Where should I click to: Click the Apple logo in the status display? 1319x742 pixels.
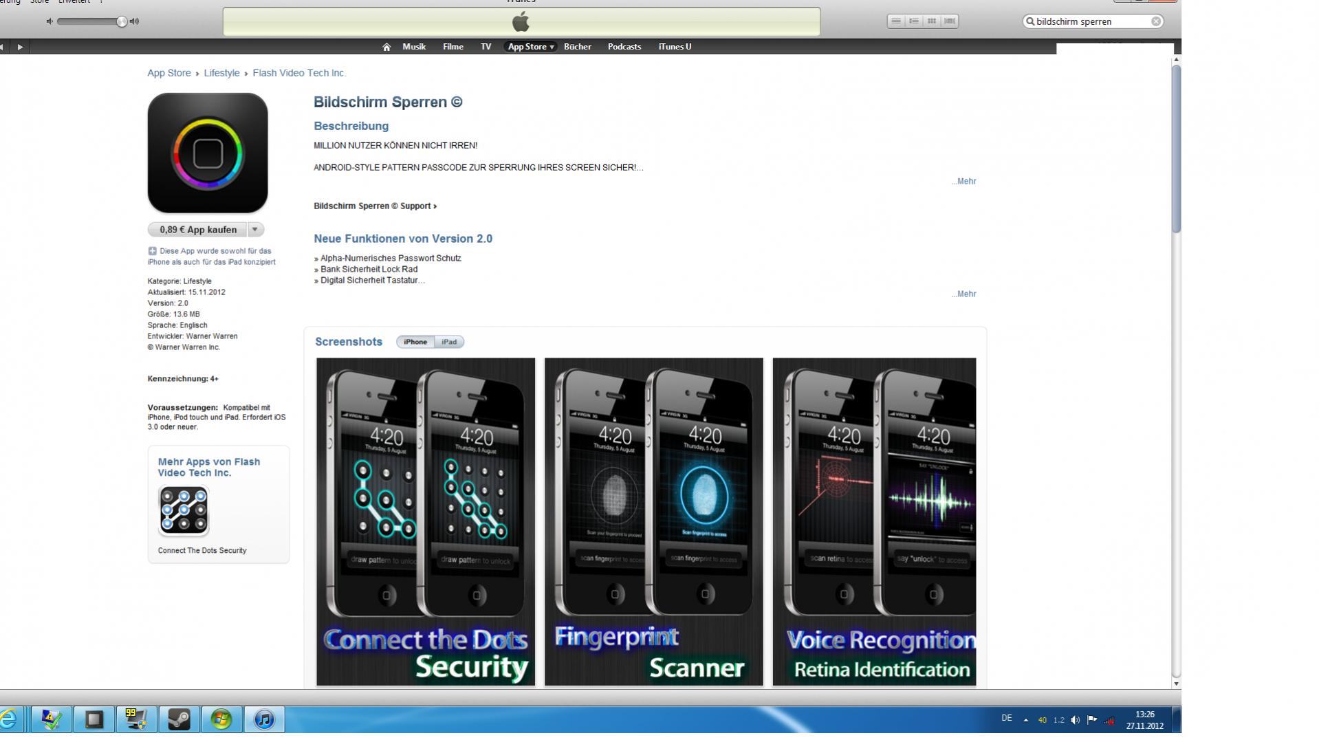pyautogui.click(x=521, y=22)
